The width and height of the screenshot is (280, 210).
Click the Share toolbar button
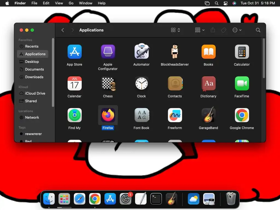coord(213,30)
